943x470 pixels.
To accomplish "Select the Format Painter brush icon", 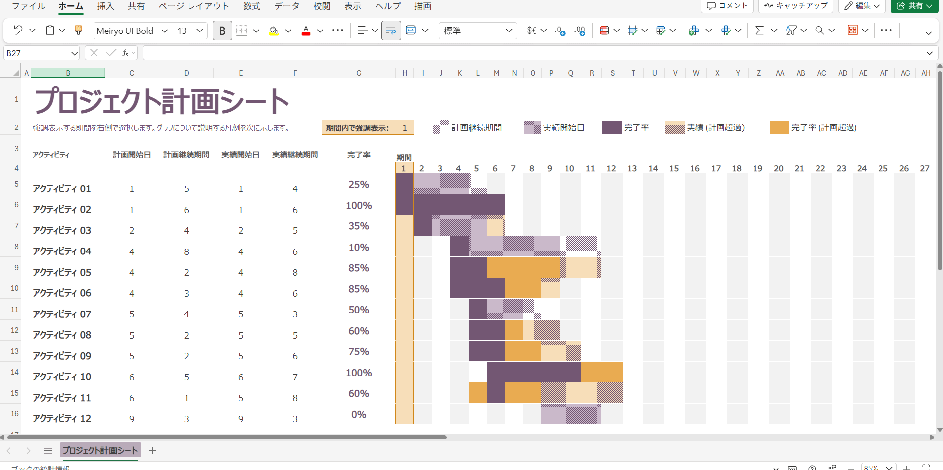I will click(78, 31).
